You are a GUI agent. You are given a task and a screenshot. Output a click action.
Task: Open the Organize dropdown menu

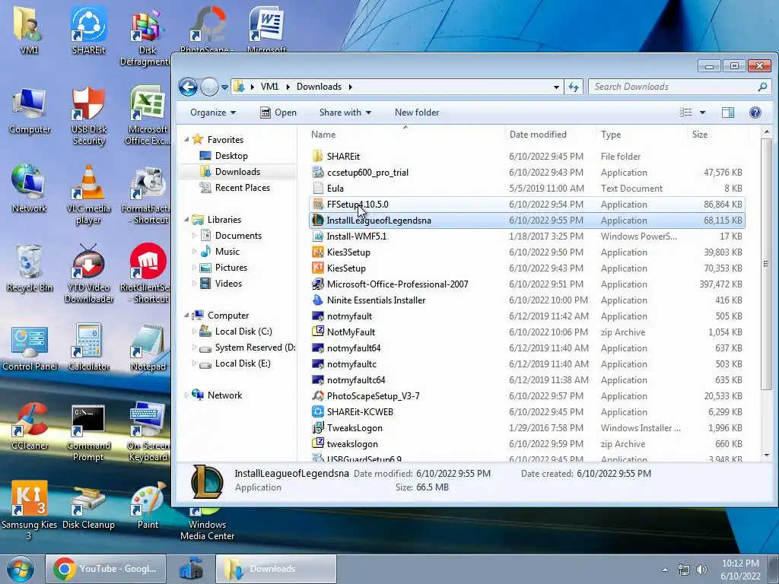(x=213, y=113)
